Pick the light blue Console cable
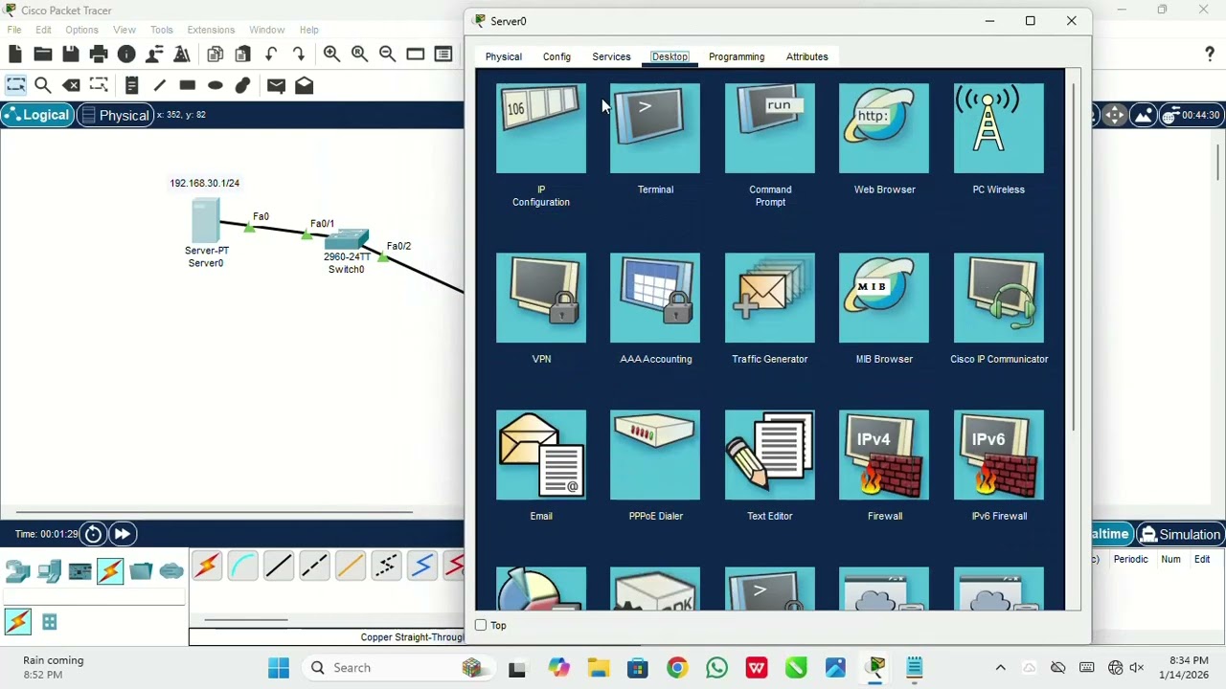 click(x=242, y=567)
